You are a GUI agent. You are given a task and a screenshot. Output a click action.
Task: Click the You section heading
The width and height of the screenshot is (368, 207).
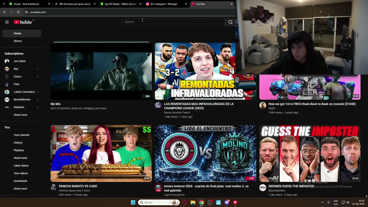click(x=7, y=127)
